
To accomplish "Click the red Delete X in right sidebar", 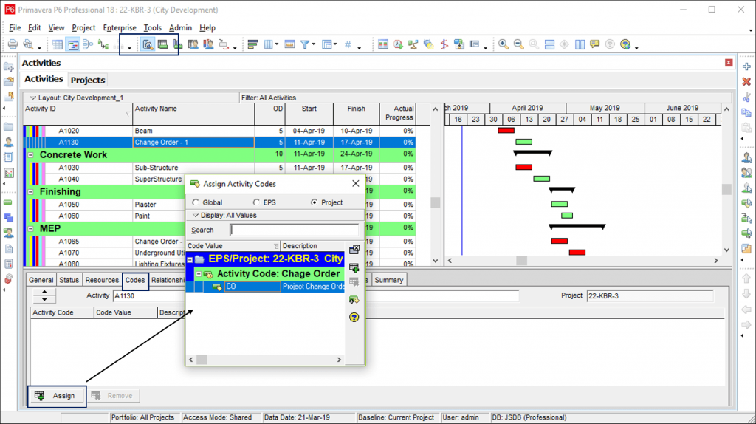I will (746, 81).
